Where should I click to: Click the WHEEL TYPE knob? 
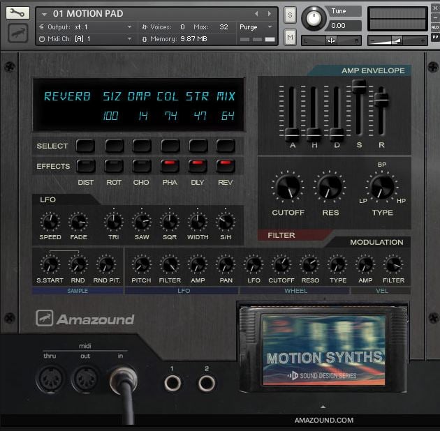(x=337, y=264)
